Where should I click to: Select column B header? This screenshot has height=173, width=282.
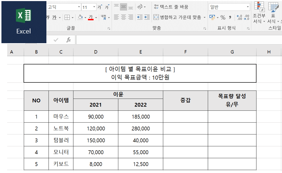tap(36, 52)
